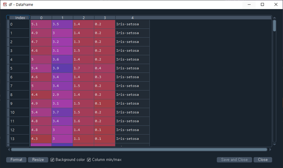Select cell 1.3 in row 2
Screen dimensions: 283x168
tap(83, 42)
